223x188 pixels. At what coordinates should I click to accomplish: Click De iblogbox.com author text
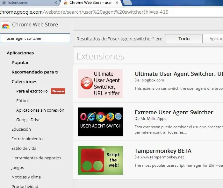(149, 80)
